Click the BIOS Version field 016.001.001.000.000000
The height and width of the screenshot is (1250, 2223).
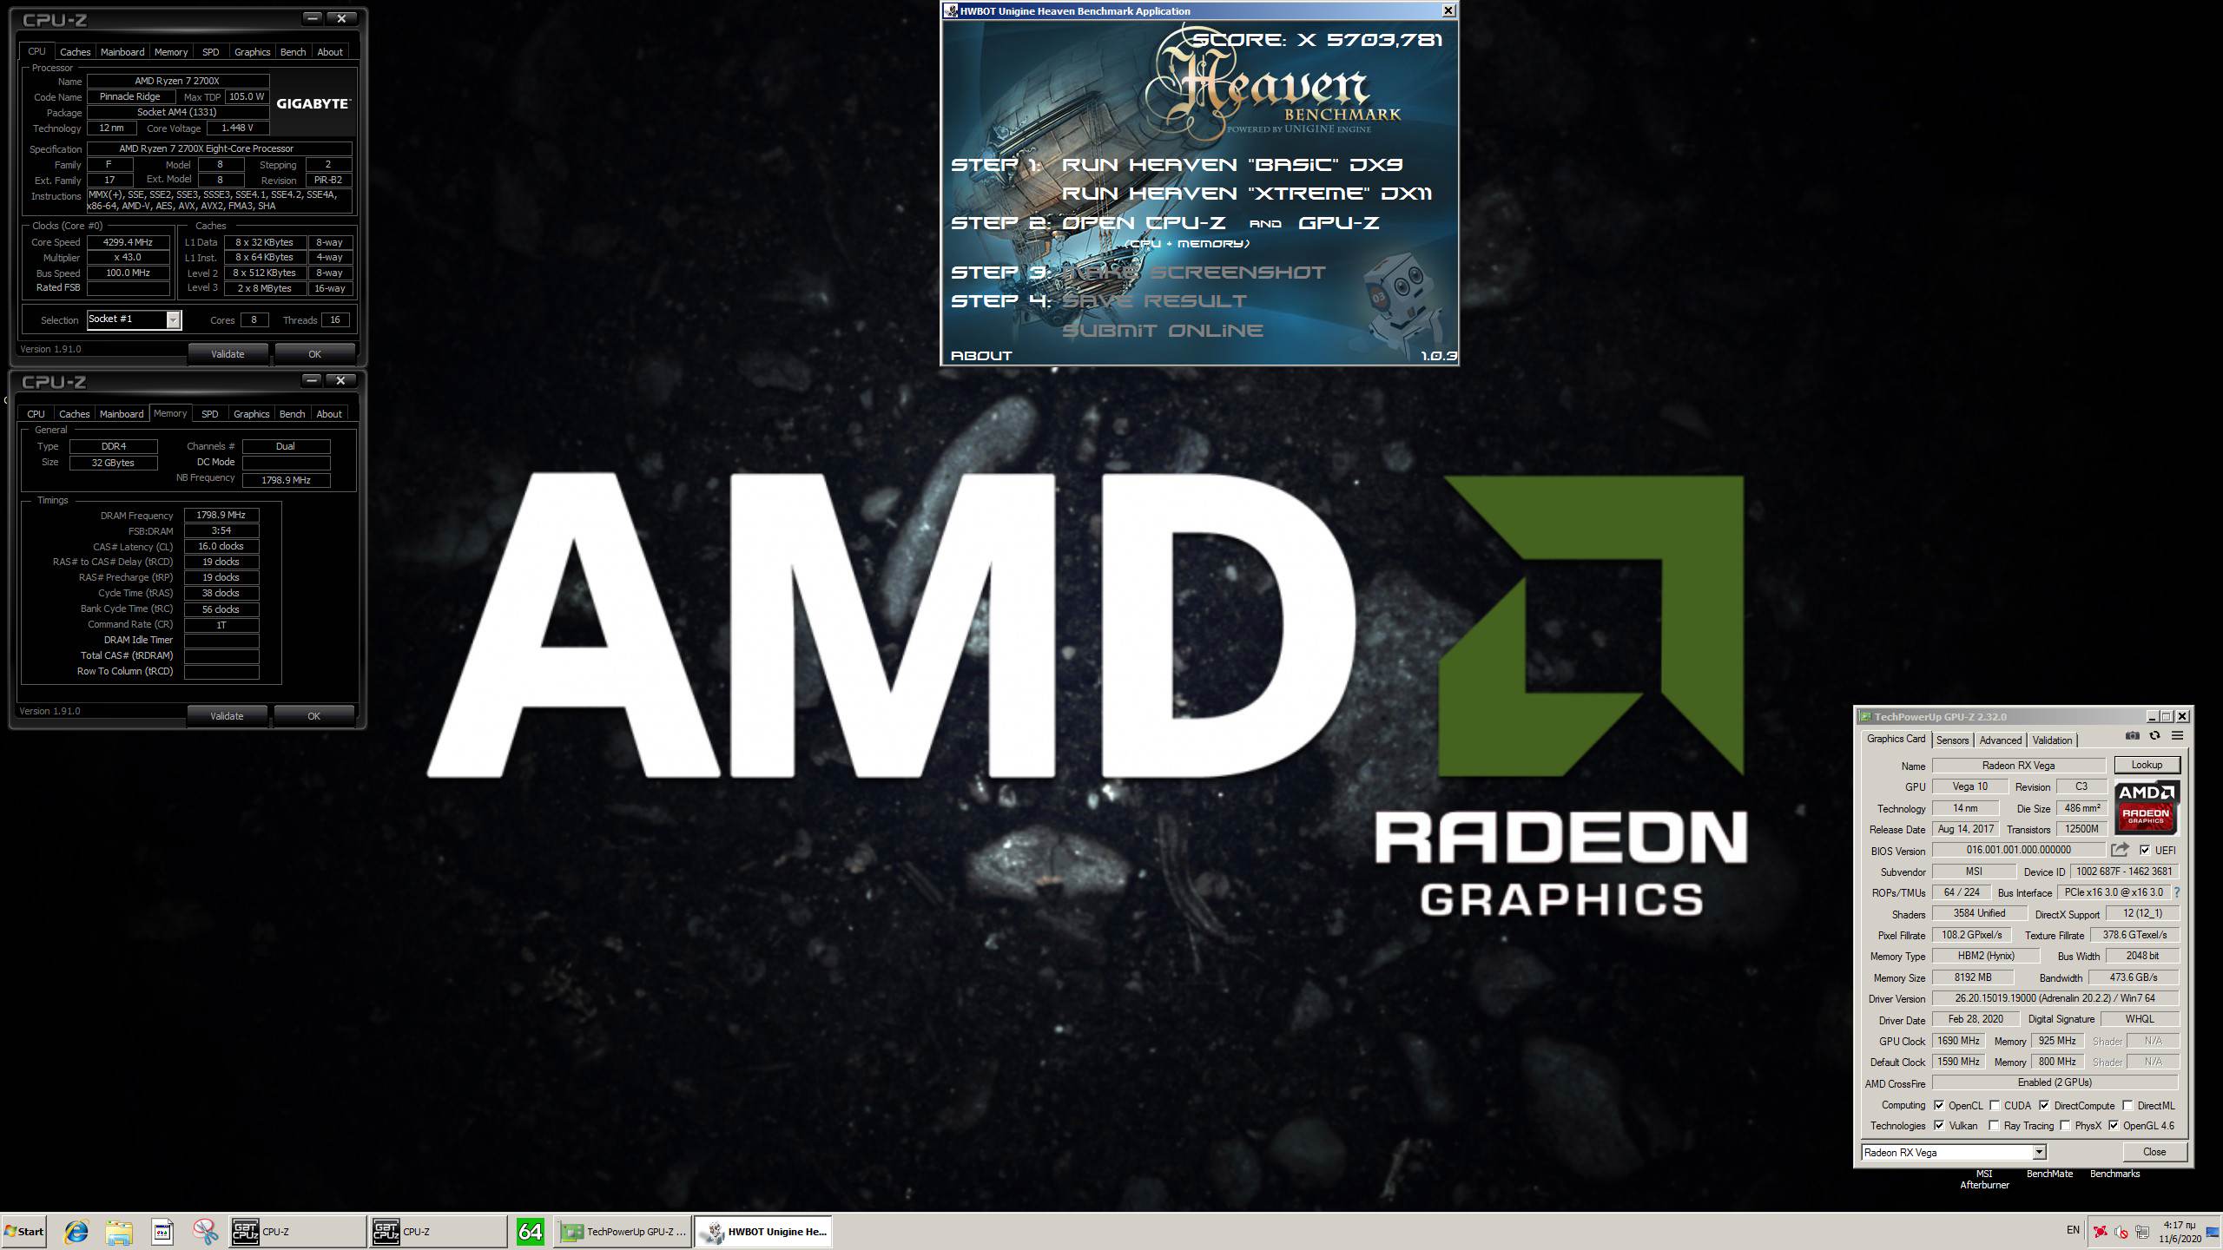(x=2019, y=850)
